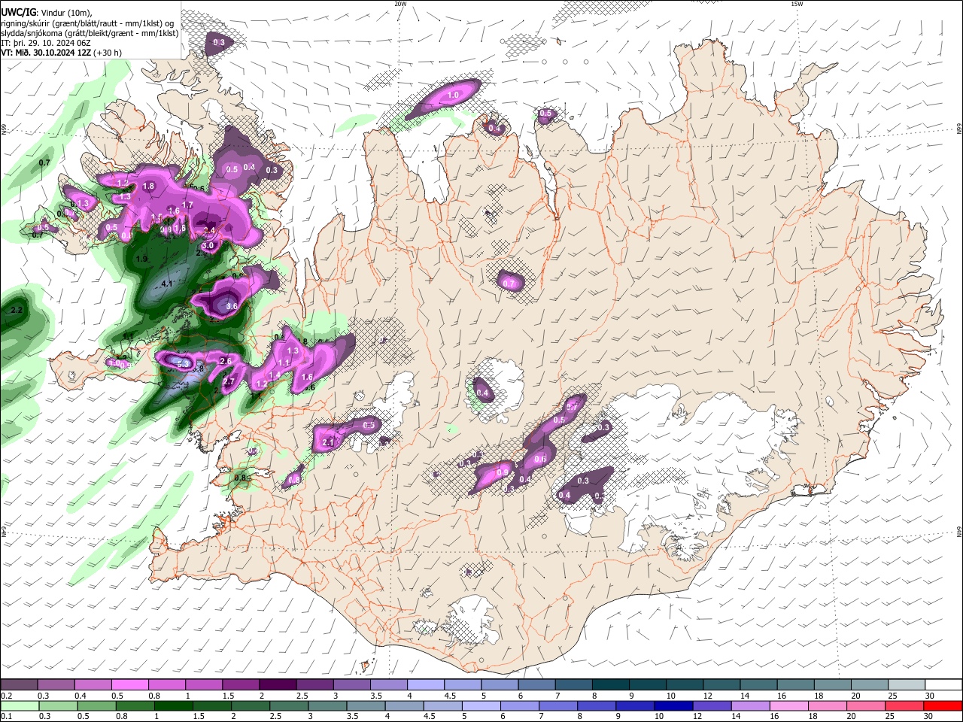This screenshot has height=722, width=963.
Task: Click the 2.7 snow value on the map
Action: pyautogui.click(x=230, y=382)
